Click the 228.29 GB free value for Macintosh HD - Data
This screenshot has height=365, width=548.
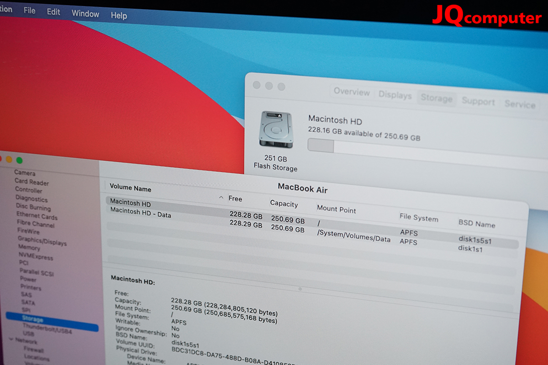coord(246,224)
